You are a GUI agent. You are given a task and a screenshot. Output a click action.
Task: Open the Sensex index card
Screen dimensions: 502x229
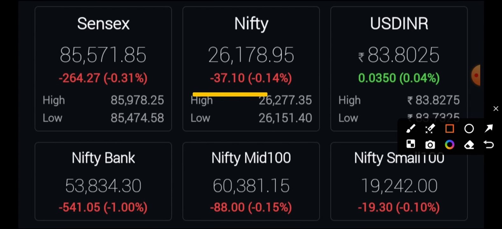(103, 69)
